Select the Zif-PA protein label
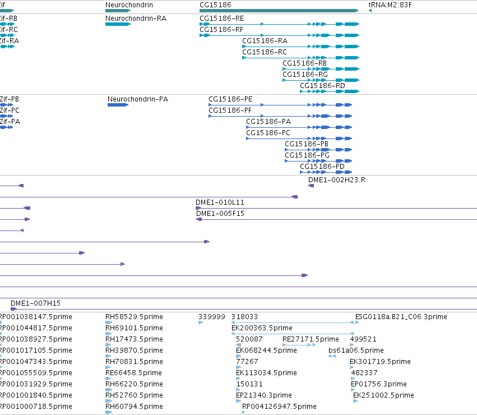The image size is (477, 415). 10,122
